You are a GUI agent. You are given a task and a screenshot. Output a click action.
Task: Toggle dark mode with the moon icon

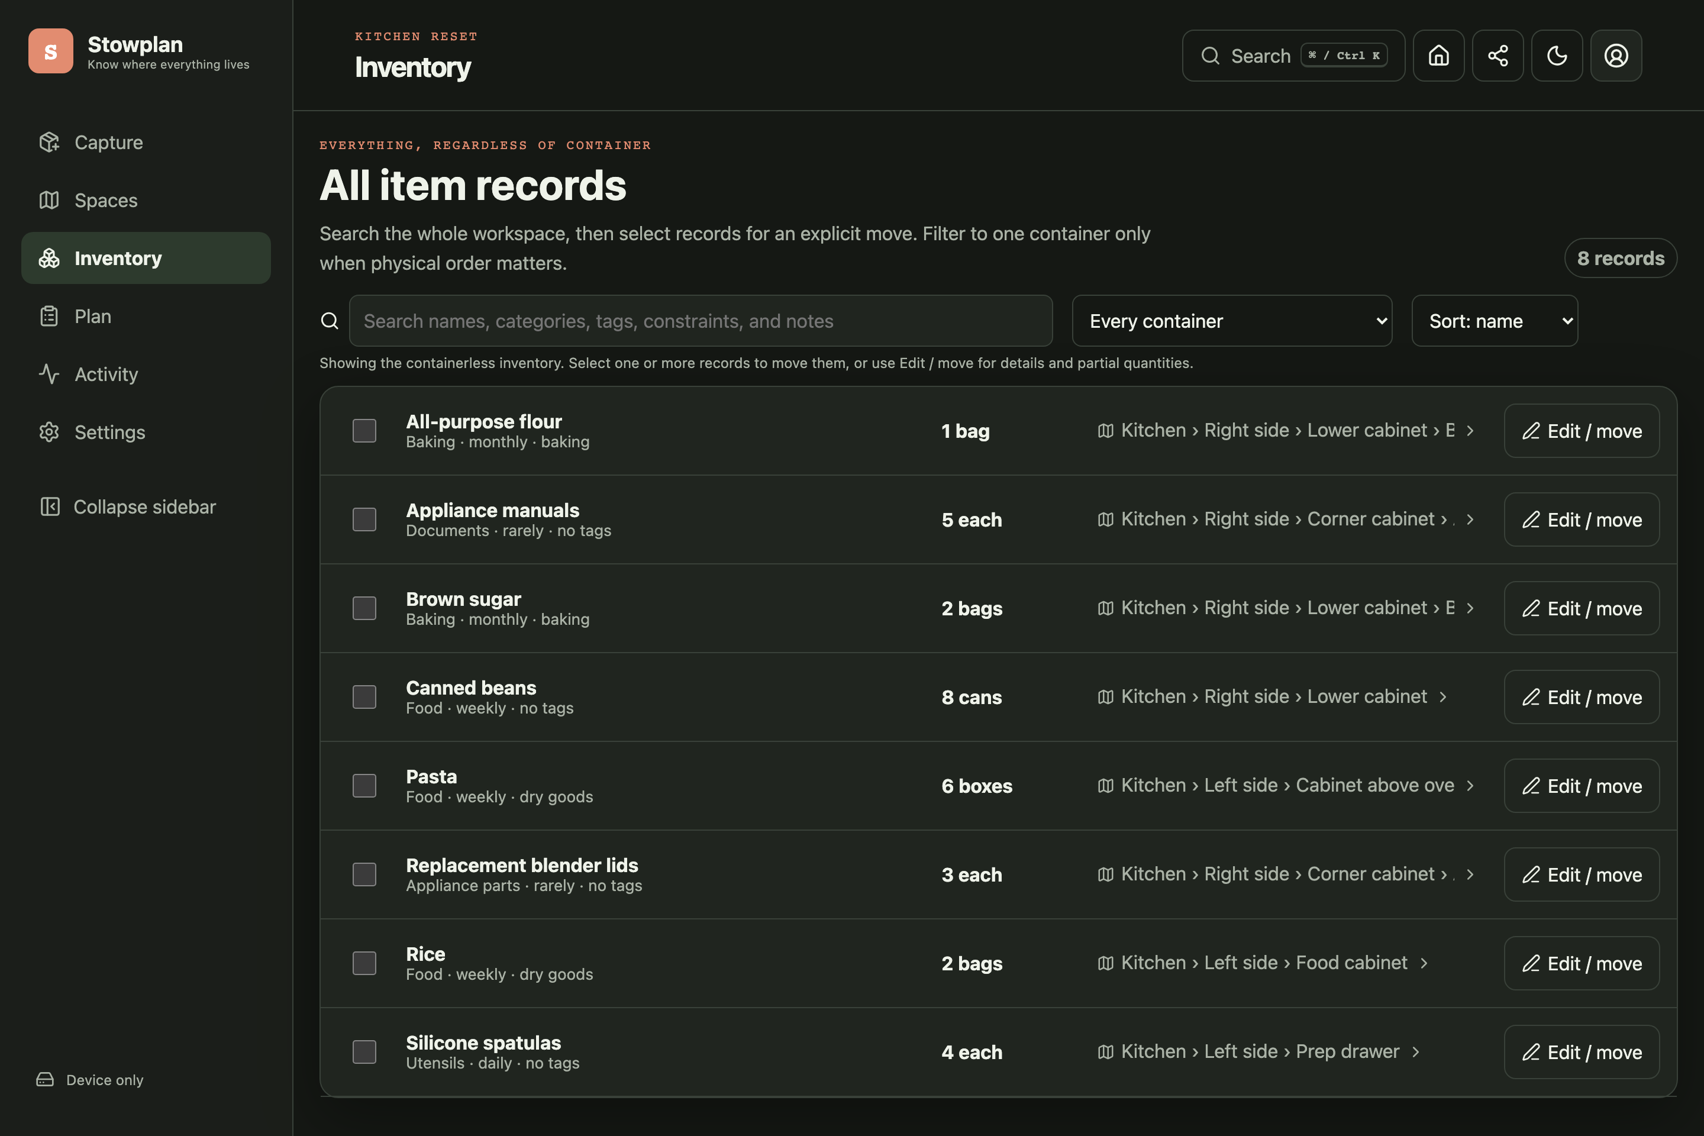pos(1557,56)
